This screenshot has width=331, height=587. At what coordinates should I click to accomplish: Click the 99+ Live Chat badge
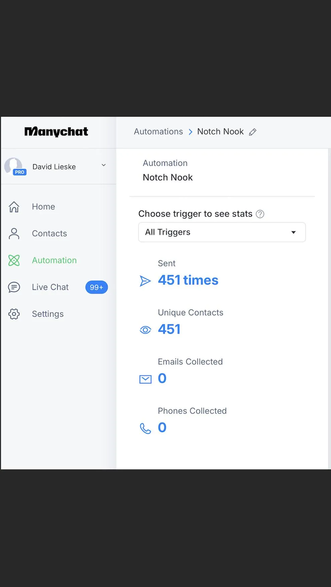[x=96, y=287]
